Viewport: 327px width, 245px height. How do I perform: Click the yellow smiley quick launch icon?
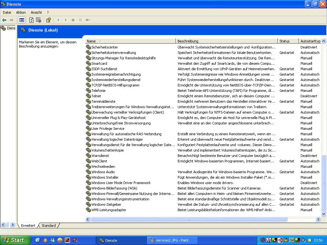click(60, 240)
